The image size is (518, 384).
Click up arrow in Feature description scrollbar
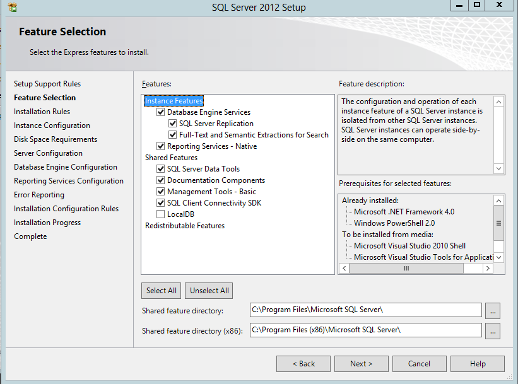[x=498, y=102]
